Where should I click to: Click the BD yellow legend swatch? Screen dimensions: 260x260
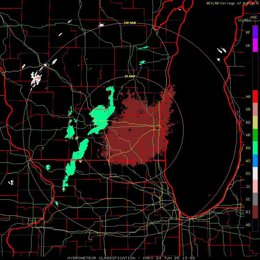(x=255, y=122)
